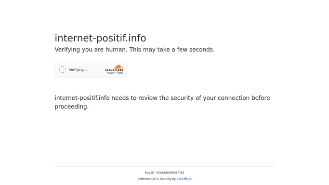Click the "needs to review the security" paragraph
Screen dimensions: 329x185
162,102
